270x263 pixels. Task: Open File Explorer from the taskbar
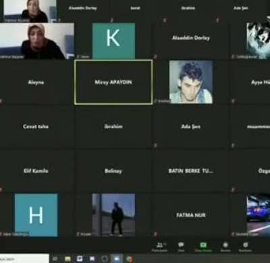(67, 259)
